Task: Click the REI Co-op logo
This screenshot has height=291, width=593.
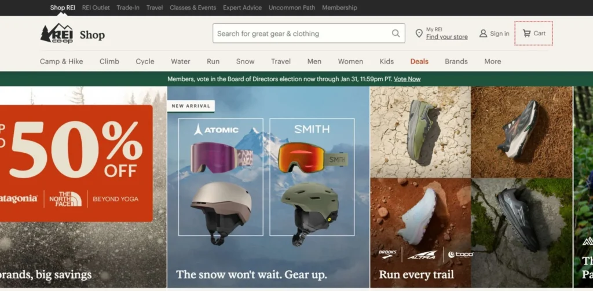Action: (x=56, y=34)
